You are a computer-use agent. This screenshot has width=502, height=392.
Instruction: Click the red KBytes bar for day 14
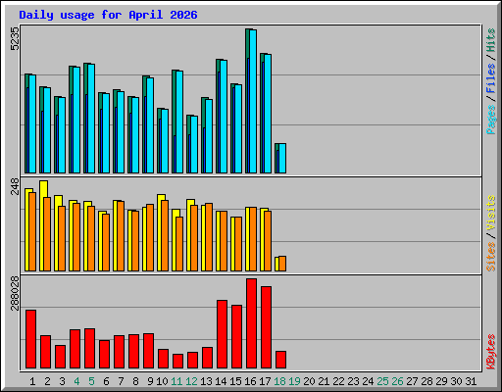click(222, 334)
